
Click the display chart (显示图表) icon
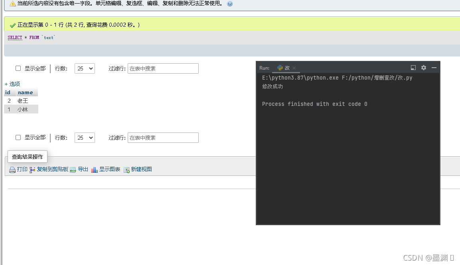coord(95,170)
